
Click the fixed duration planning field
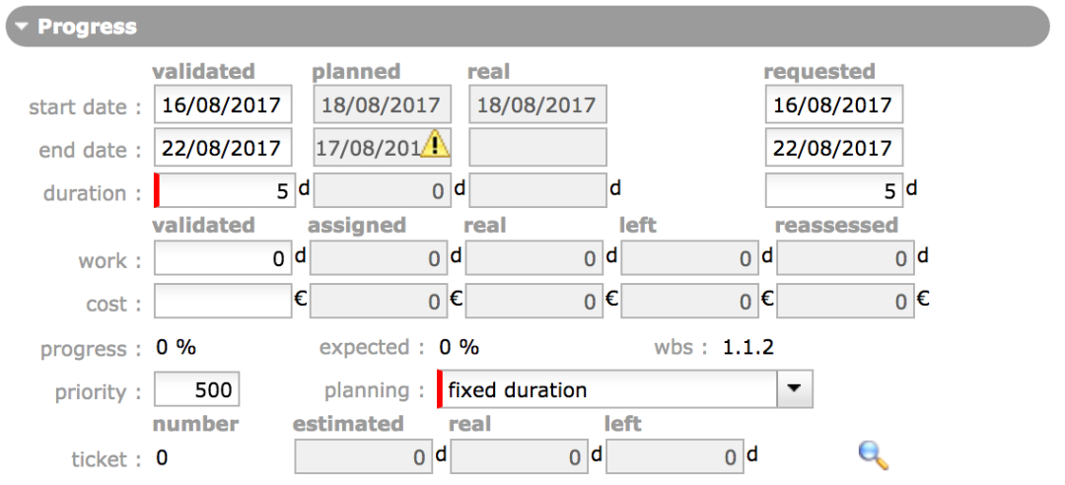pos(606,389)
